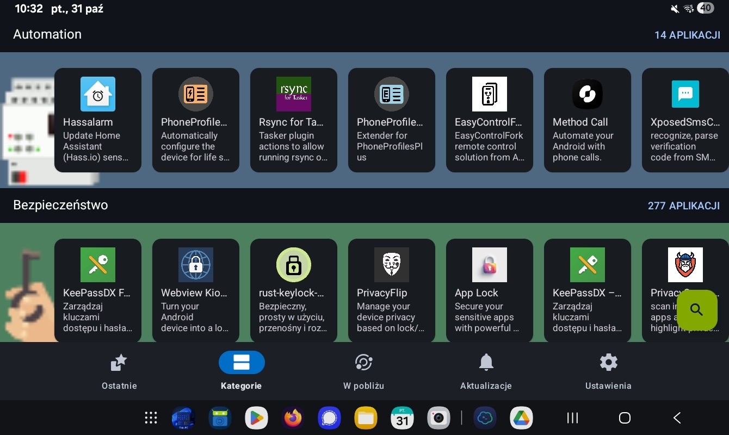Open Rsync for Tasker app icon
Screen dimensions: 729x435
(x=294, y=94)
